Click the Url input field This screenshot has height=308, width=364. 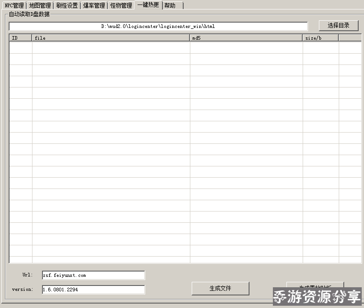click(93, 275)
